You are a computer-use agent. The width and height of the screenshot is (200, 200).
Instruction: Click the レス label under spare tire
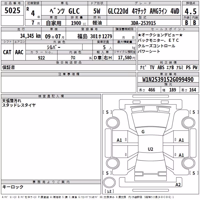(109, 191)
